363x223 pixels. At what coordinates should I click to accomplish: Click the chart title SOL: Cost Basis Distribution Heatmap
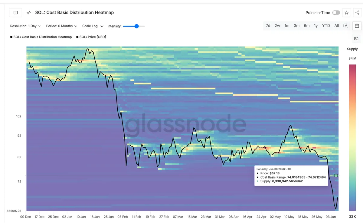(x=74, y=13)
